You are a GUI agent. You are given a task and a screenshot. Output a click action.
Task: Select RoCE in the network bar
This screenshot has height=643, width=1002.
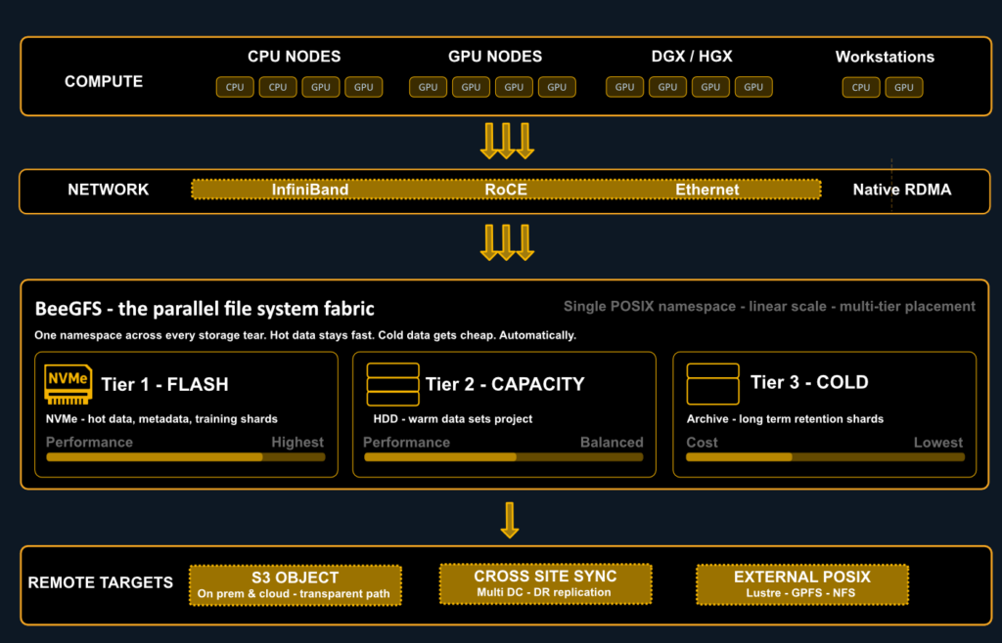pyautogui.click(x=506, y=190)
